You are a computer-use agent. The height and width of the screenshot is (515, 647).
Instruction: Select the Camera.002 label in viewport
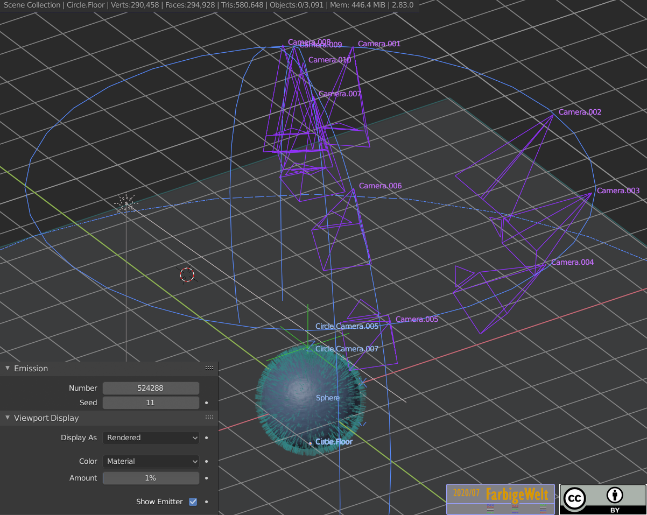[580, 112]
